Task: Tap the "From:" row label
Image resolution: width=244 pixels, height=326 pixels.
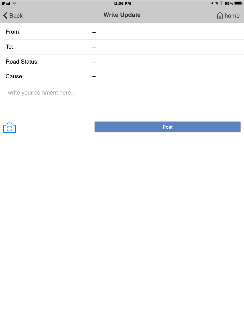Action: pos(13,32)
